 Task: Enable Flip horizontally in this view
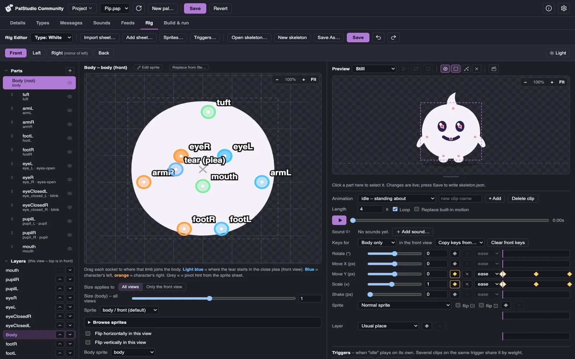coord(88,334)
